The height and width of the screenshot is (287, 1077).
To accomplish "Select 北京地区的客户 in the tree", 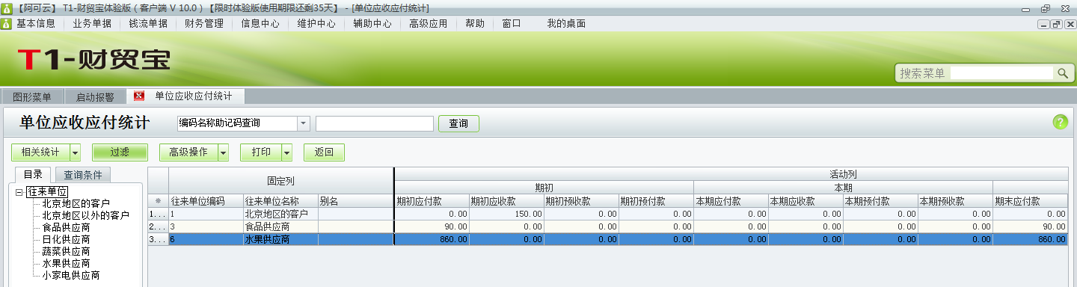I will (76, 203).
